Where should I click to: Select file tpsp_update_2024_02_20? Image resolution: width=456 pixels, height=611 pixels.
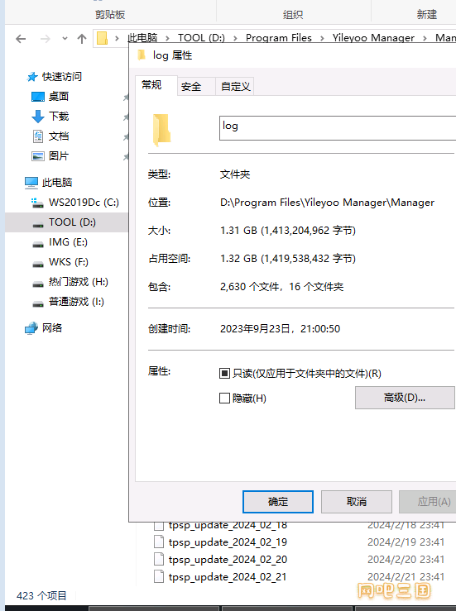click(228, 560)
